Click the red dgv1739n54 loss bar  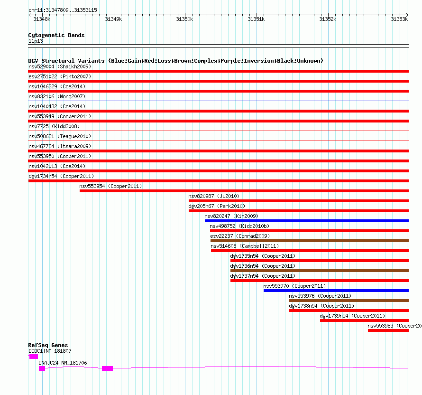[x=365, y=320]
